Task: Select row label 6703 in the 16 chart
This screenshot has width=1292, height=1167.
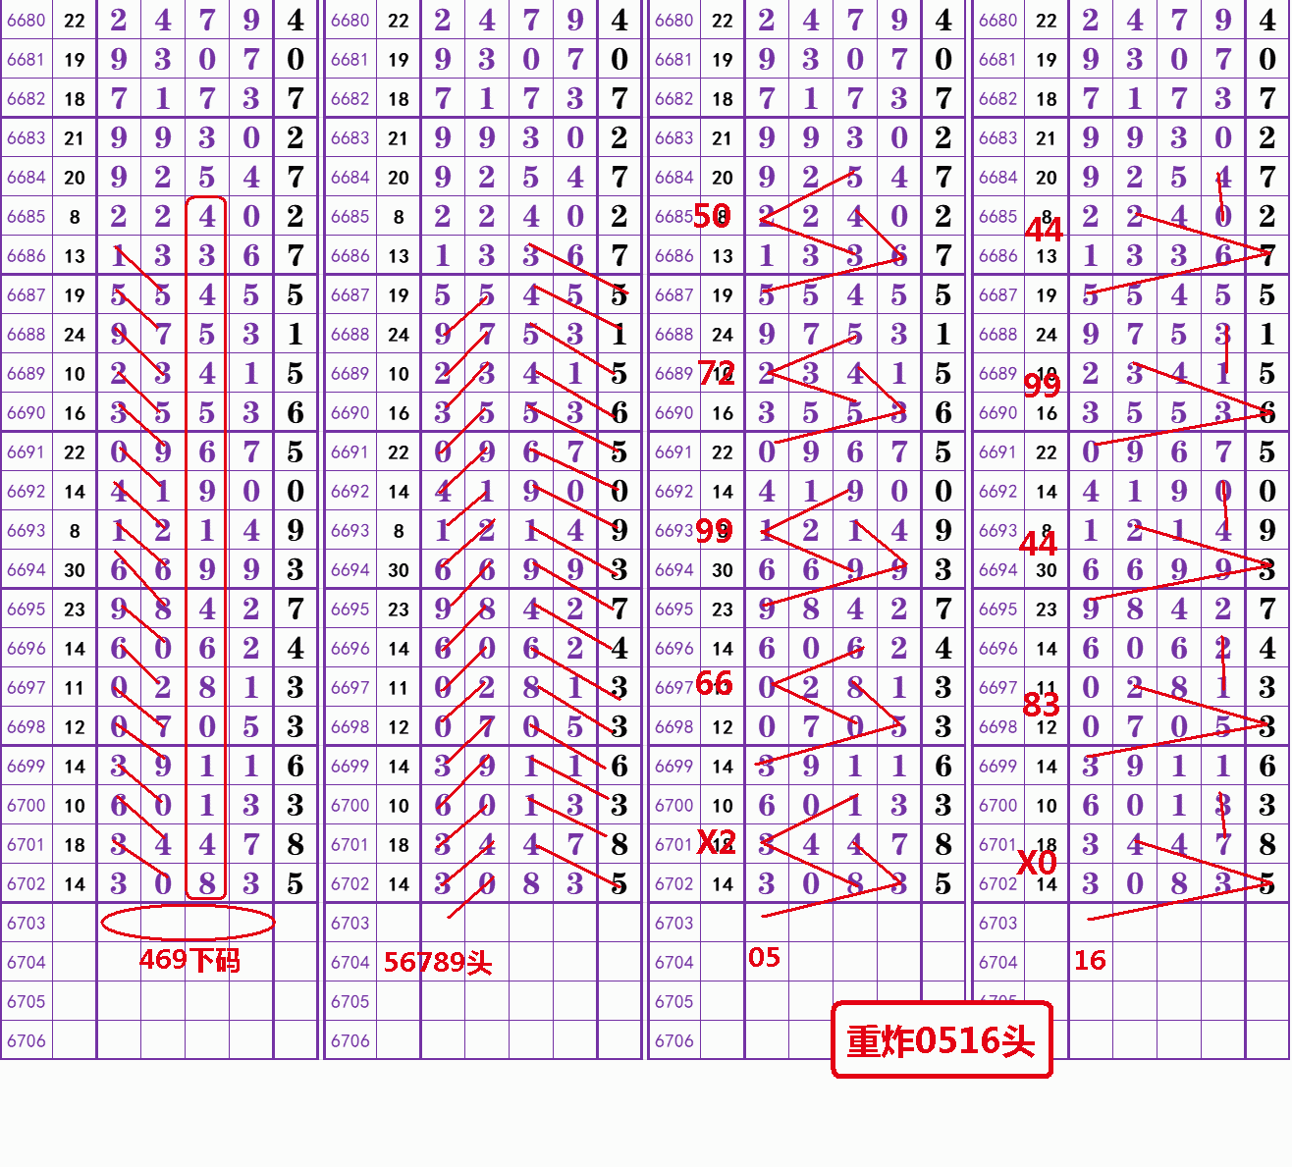Action: click(998, 923)
